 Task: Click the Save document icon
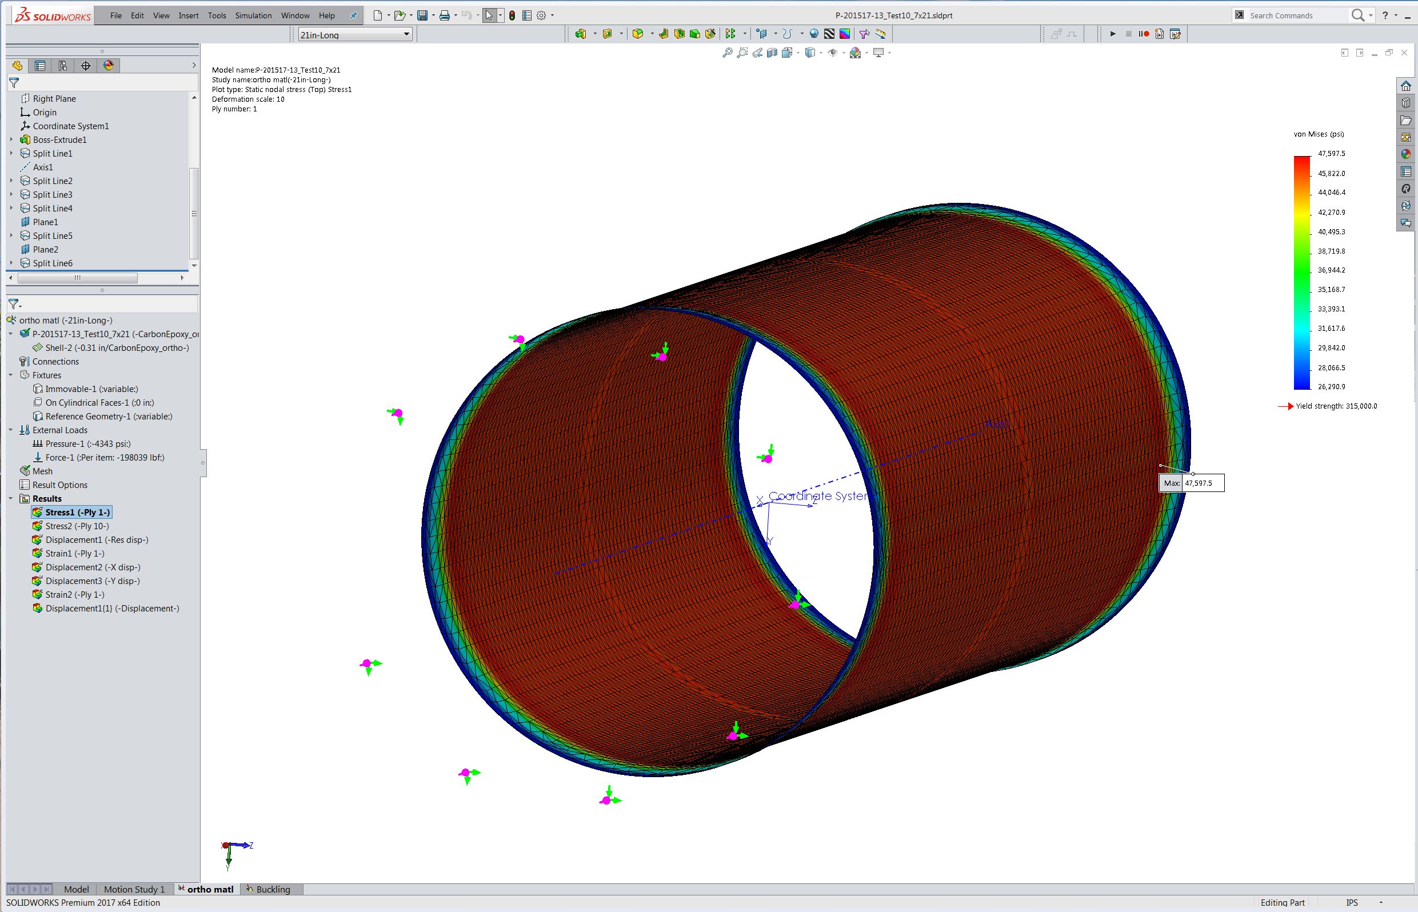point(422,15)
